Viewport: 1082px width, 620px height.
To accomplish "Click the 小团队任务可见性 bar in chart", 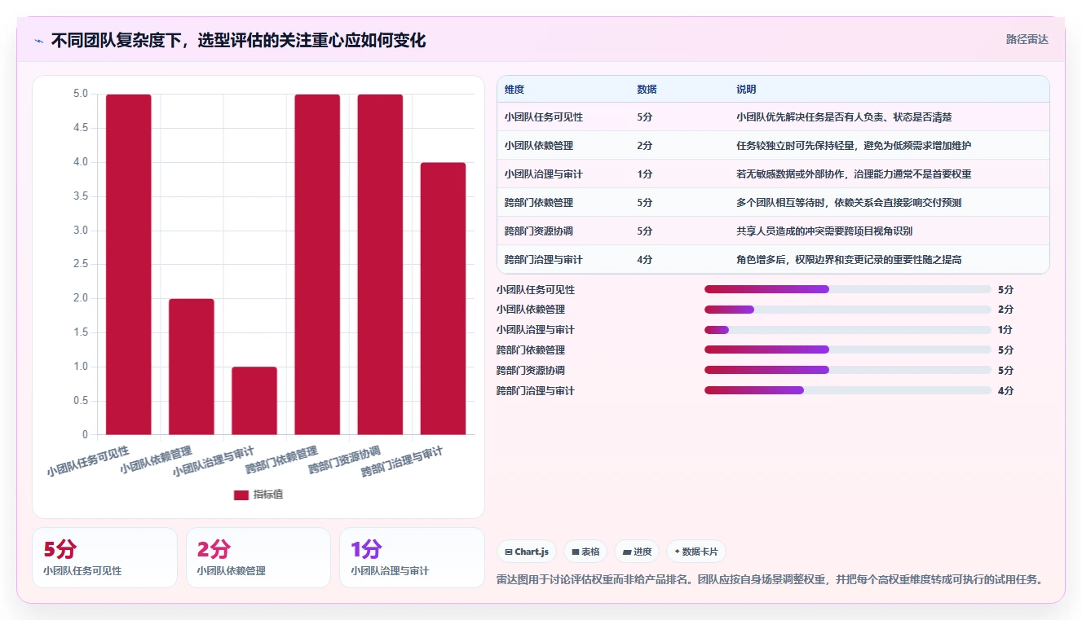I will (129, 264).
